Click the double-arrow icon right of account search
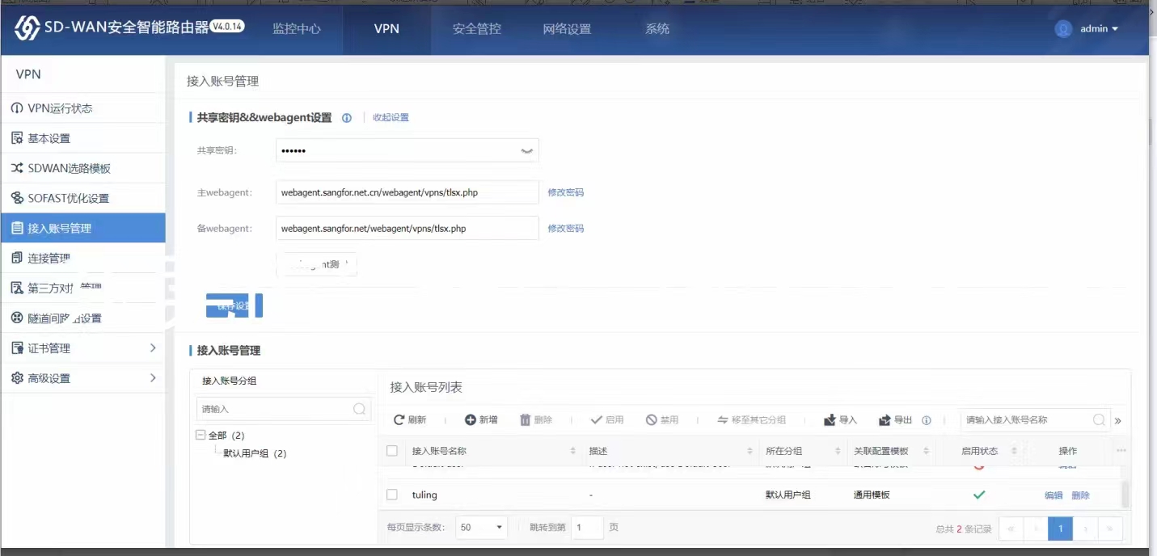This screenshot has height=556, width=1157. 1118,421
